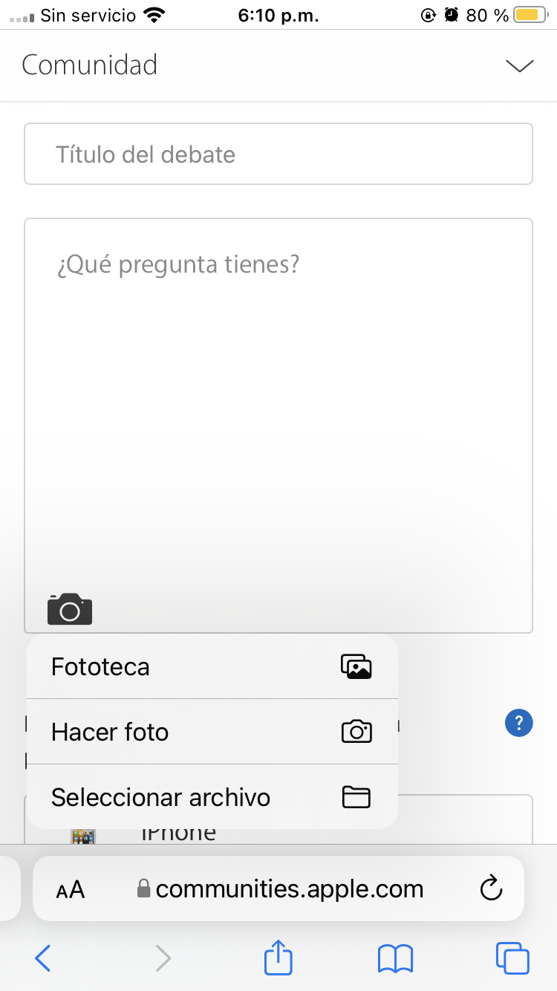Choose Fototeca from the popup menu

point(212,666)
